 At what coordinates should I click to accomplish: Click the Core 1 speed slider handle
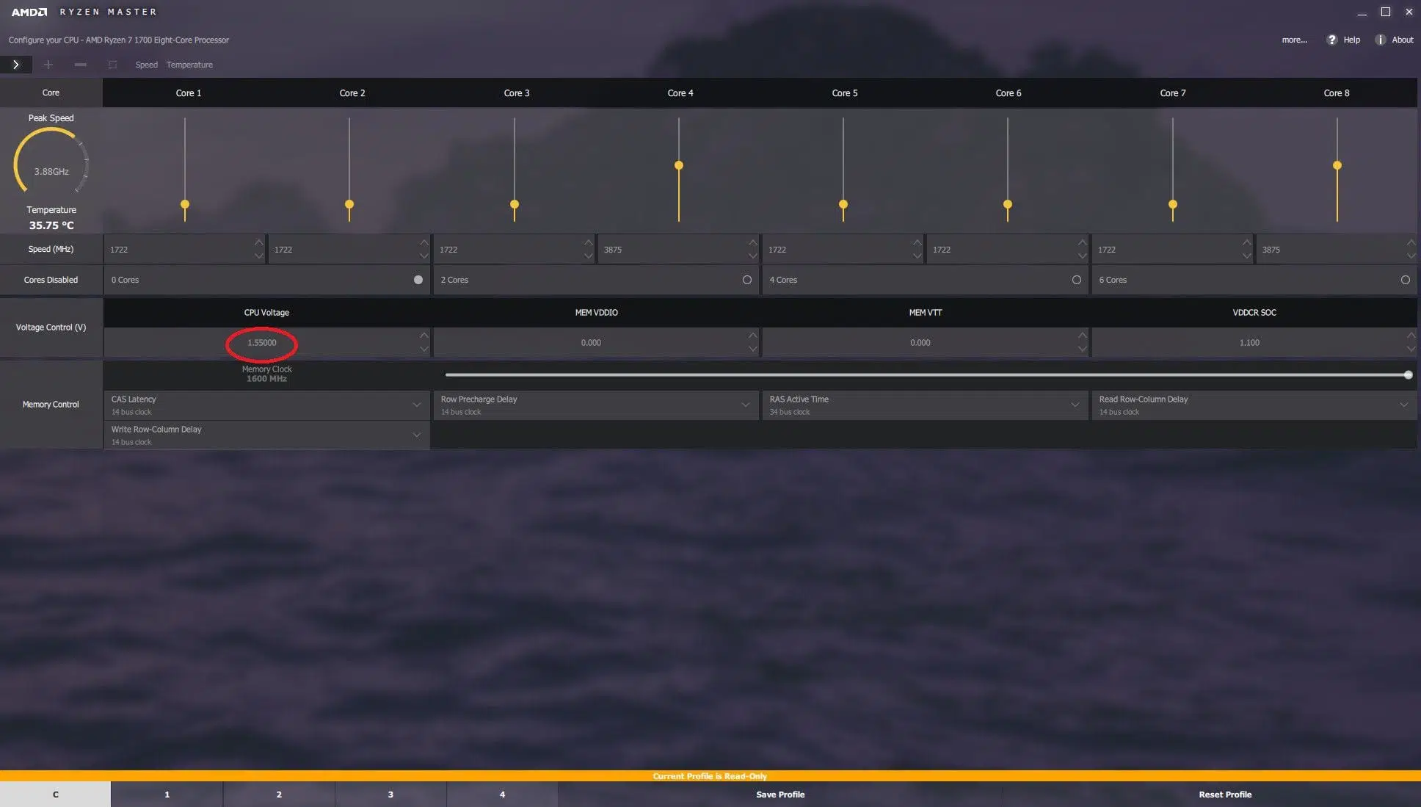(185, 204)
